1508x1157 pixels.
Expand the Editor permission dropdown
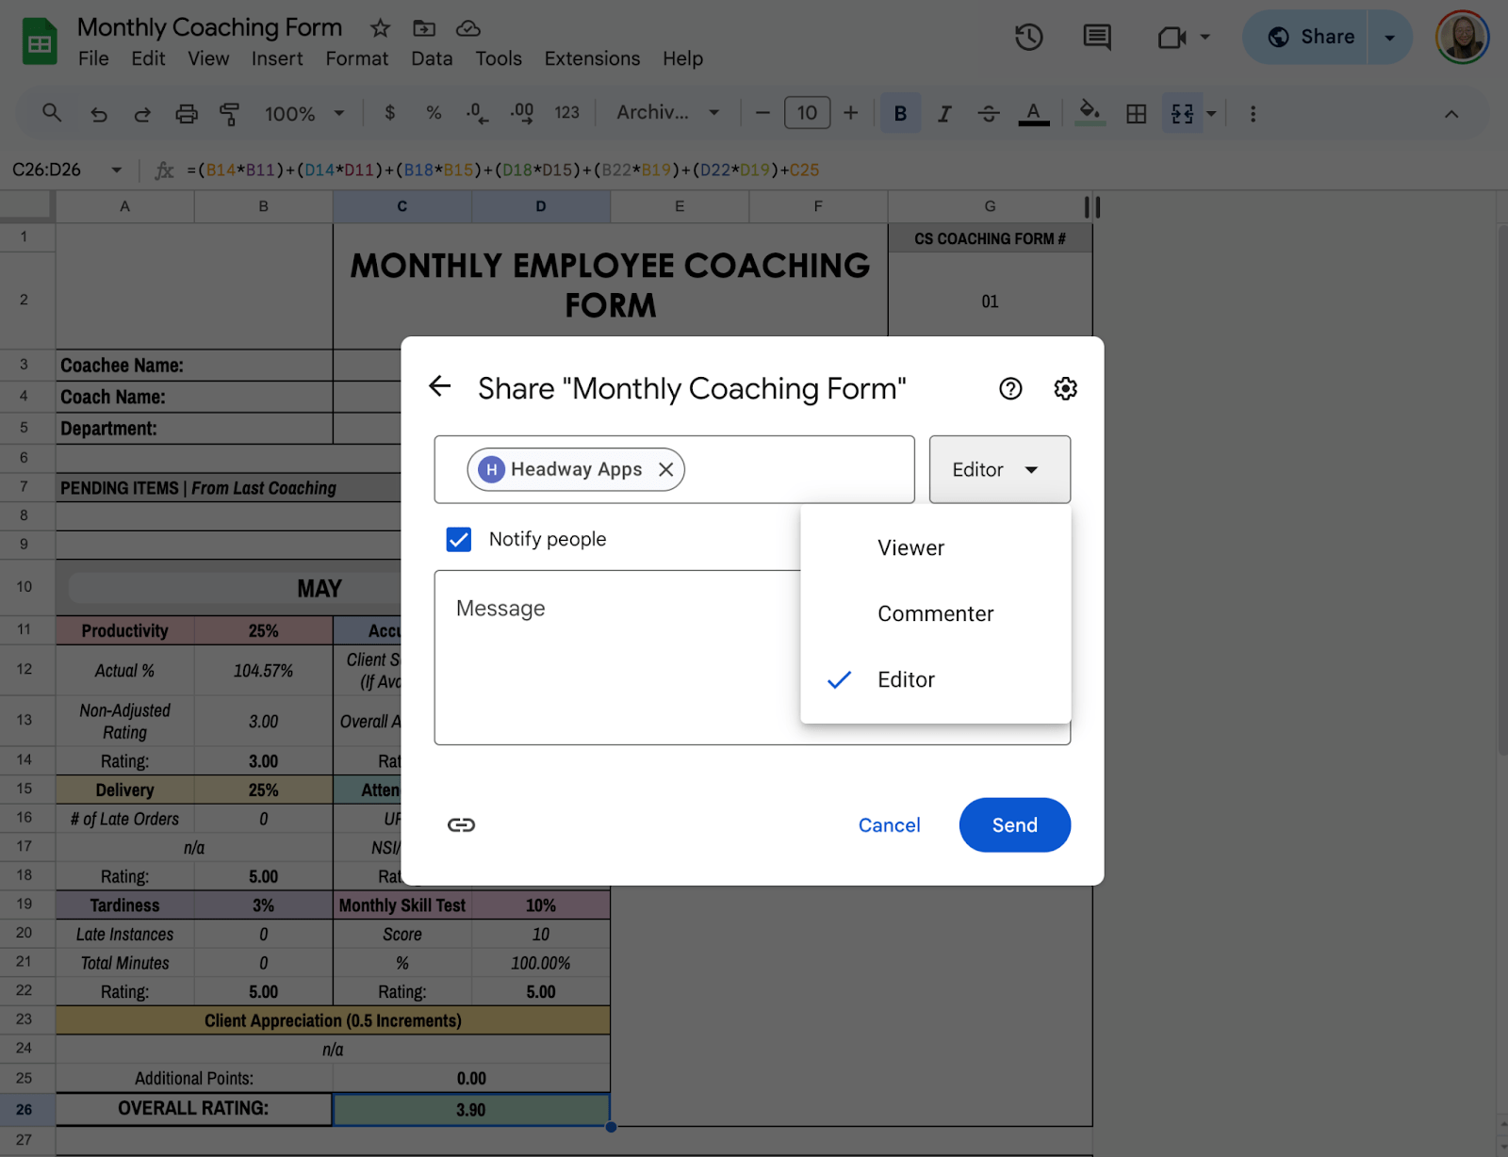coord(999,469)
